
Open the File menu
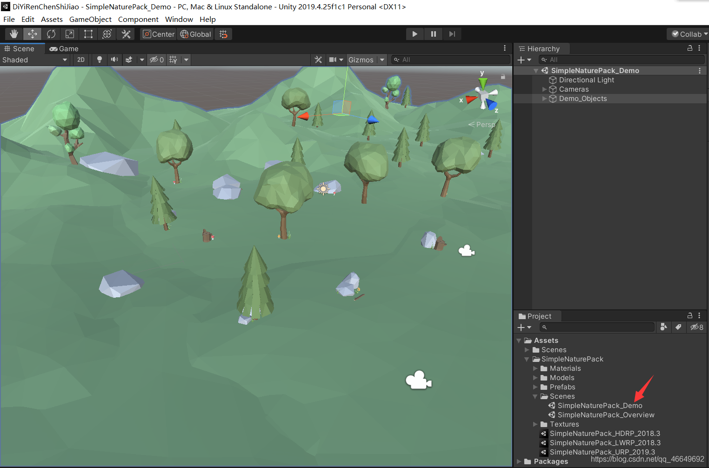click(9, 19)
